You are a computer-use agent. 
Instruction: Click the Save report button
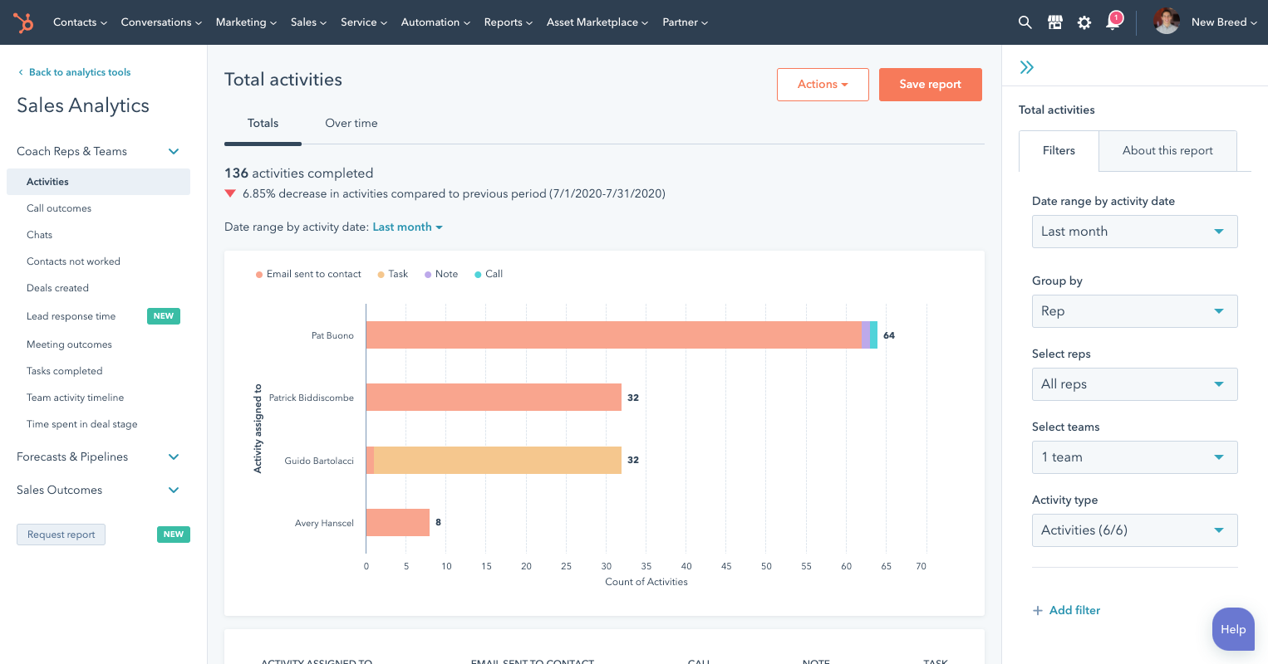[x=930, y=85]
